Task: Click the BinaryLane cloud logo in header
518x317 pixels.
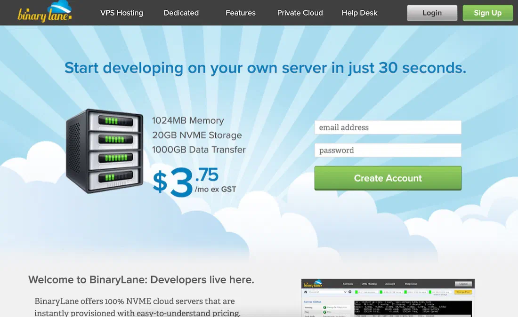Action: pos(45,12)
